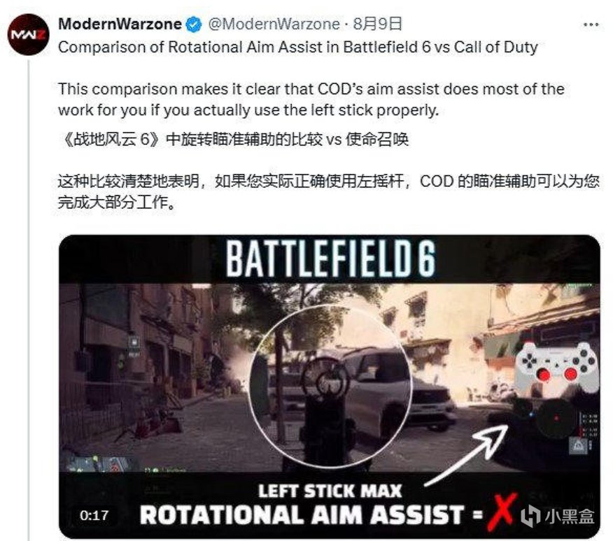Click the white arrow pointing to radar

click(467, 455)
